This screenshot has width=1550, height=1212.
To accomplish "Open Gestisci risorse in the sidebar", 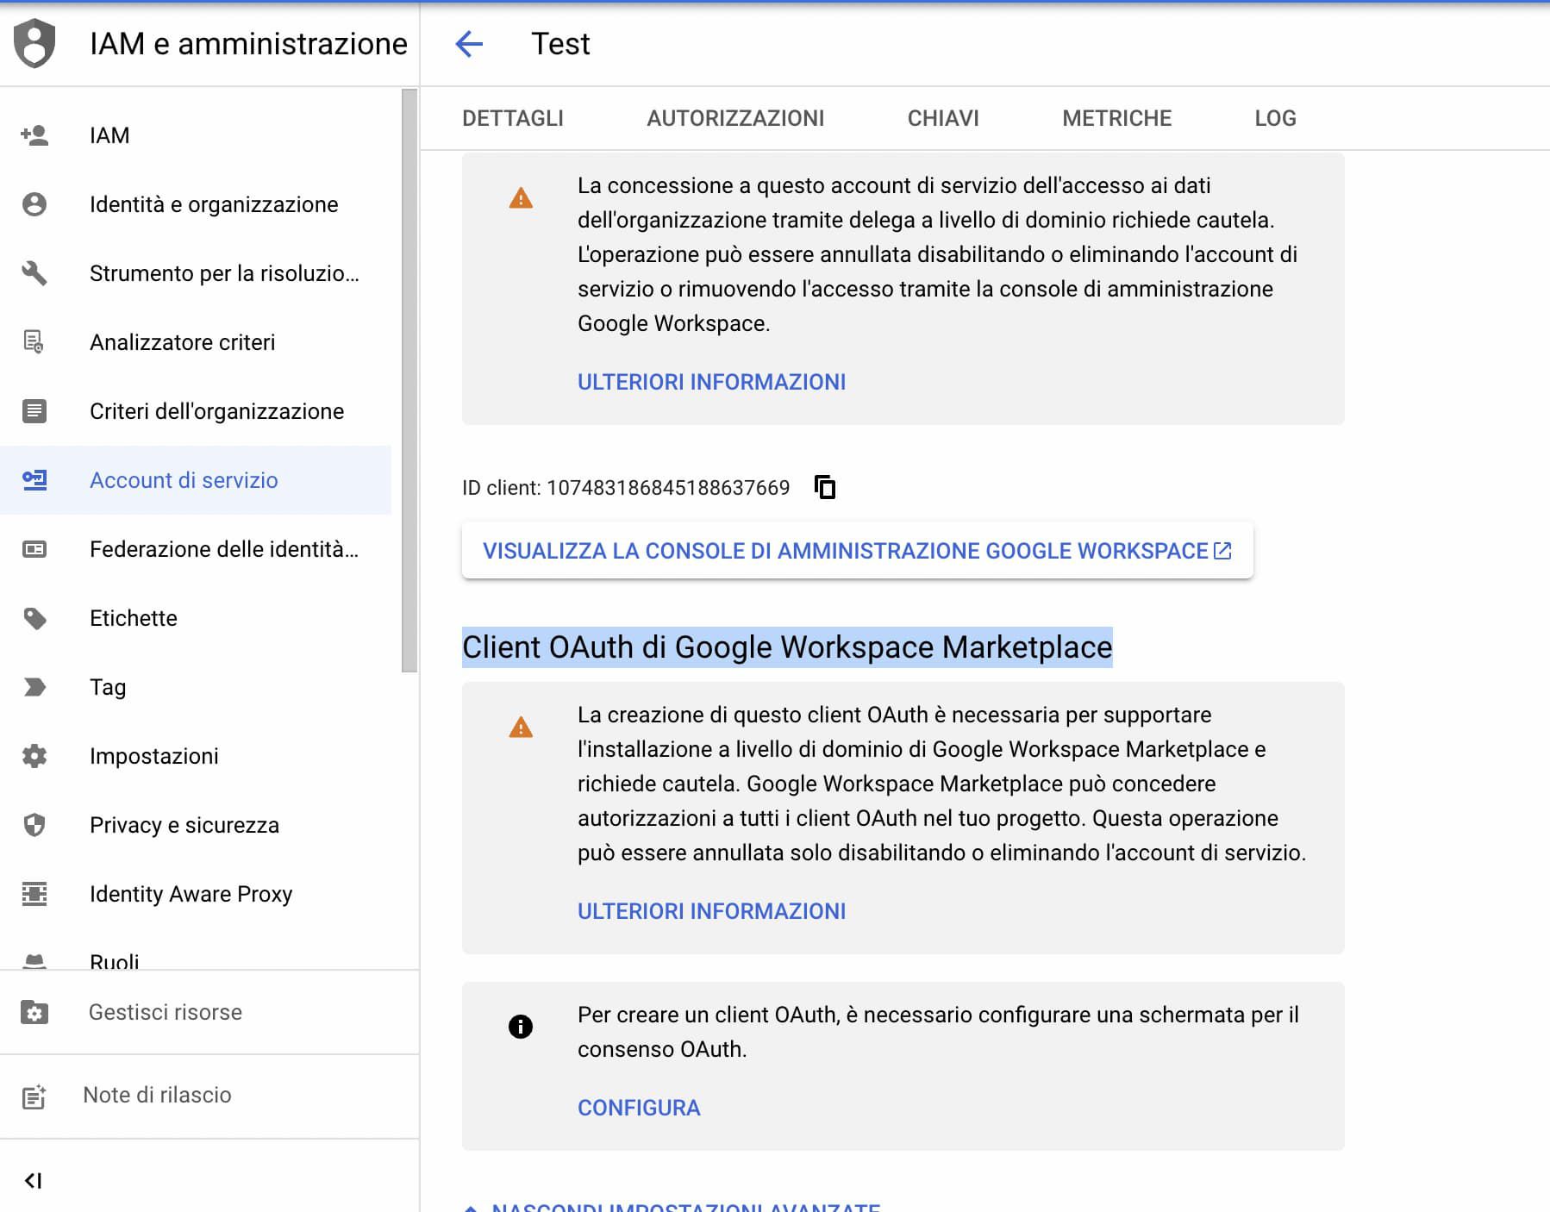I will 166,1012.
